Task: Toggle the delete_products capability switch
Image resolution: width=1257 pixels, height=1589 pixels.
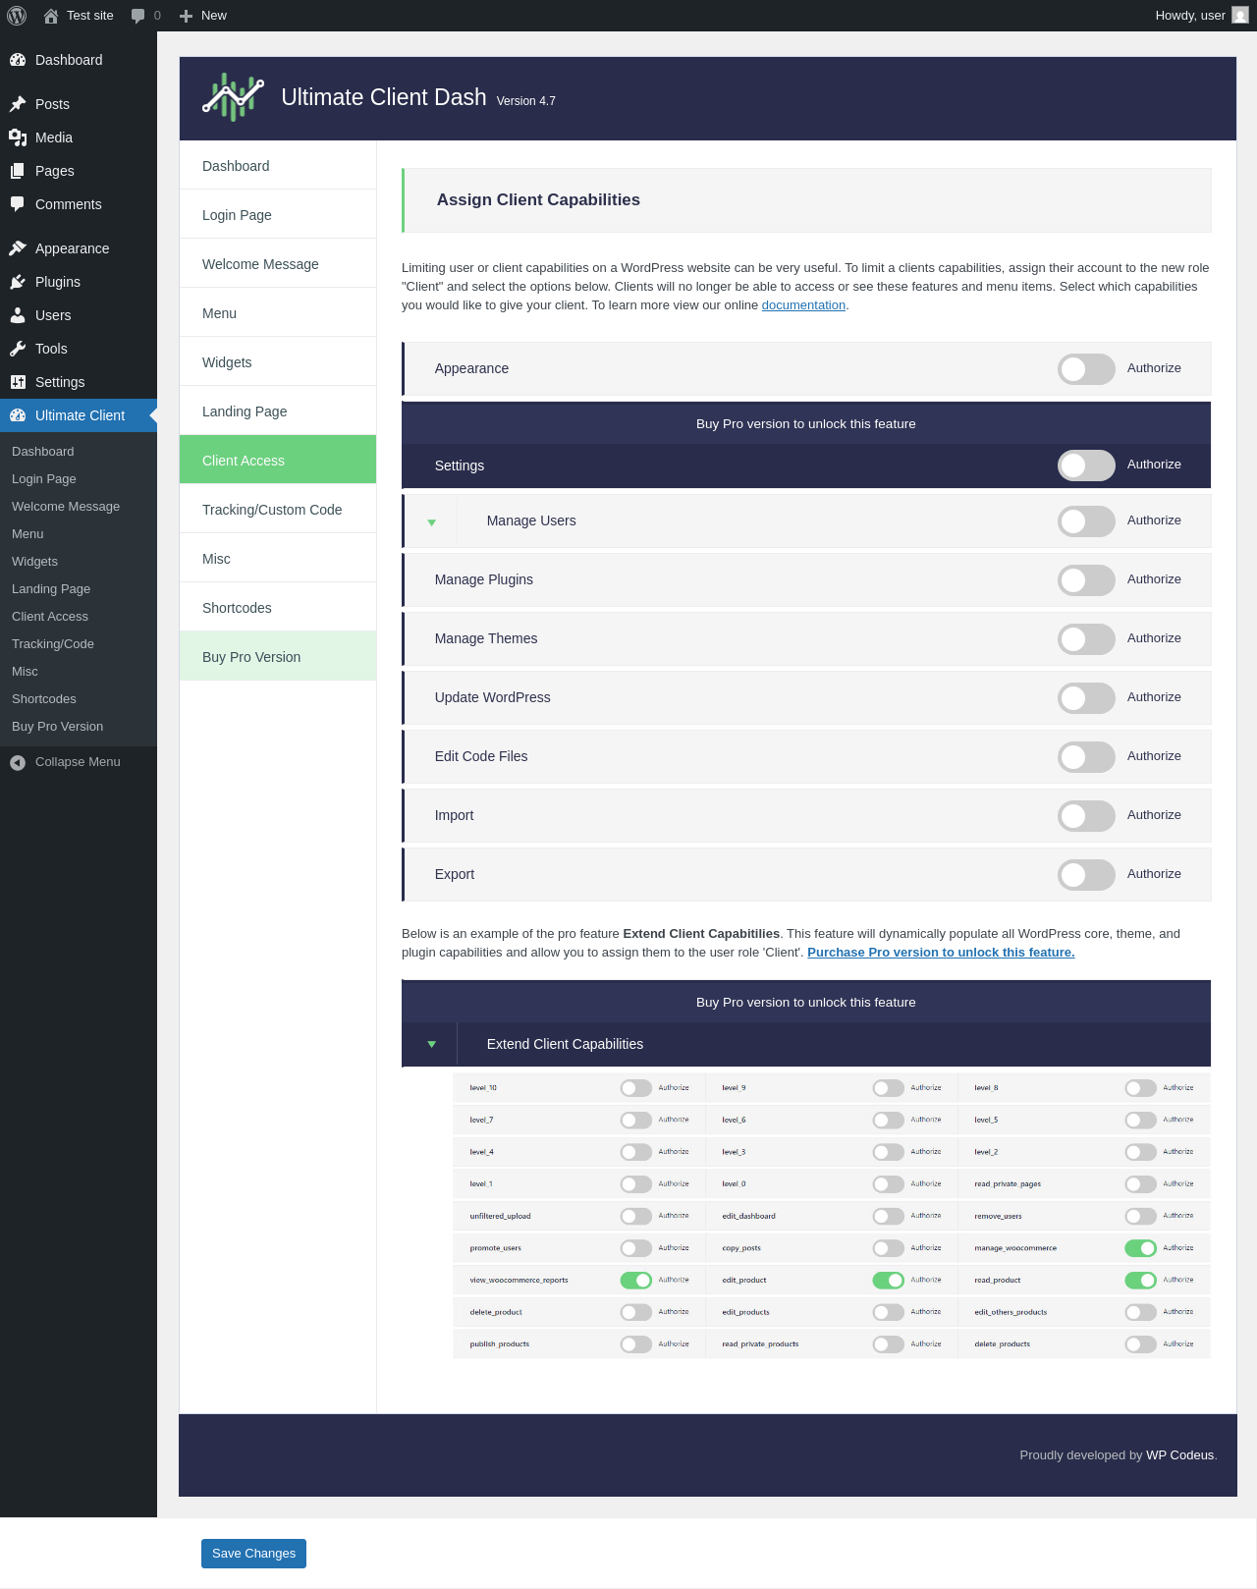Action: coord(1140,1344)
